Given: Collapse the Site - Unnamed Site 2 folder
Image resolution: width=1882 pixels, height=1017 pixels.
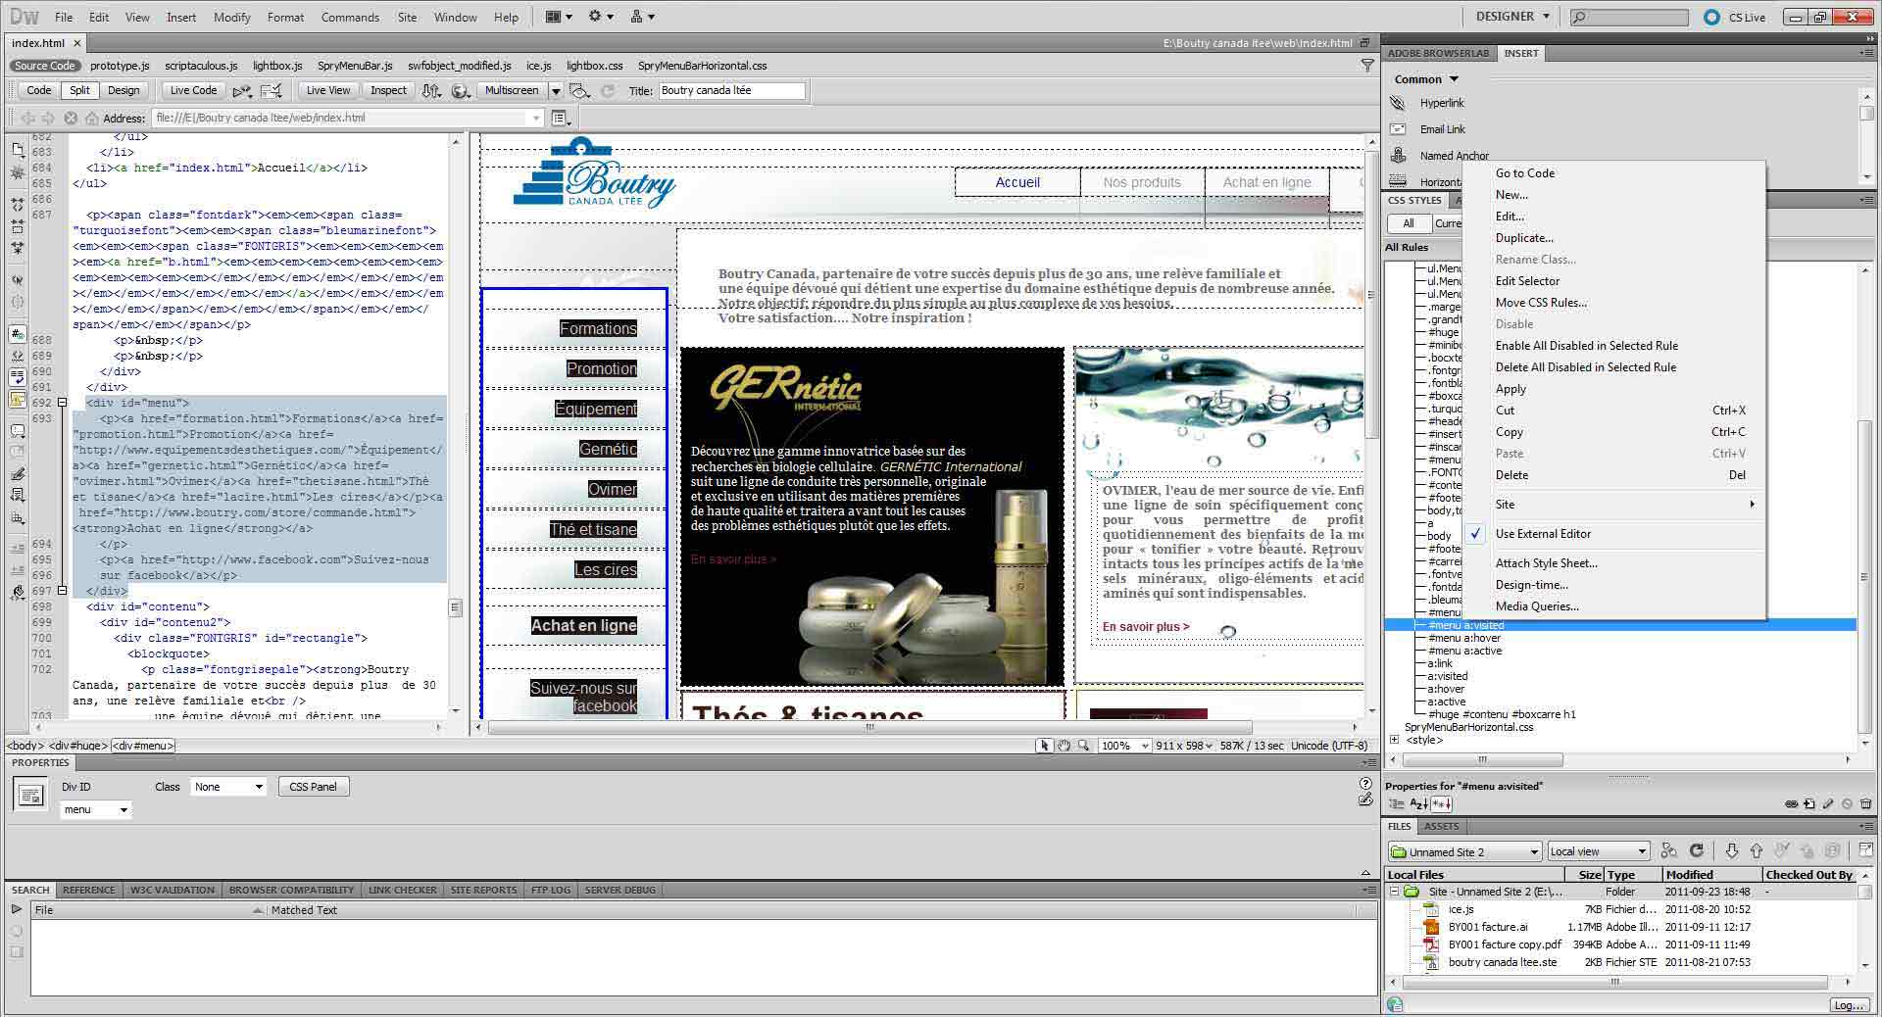Looking at the screenshot, I should click(1394, 892).
